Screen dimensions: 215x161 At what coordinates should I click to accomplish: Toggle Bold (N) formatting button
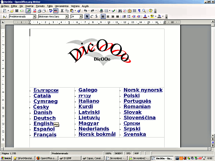pyautogui.click(x=87, y=16)
